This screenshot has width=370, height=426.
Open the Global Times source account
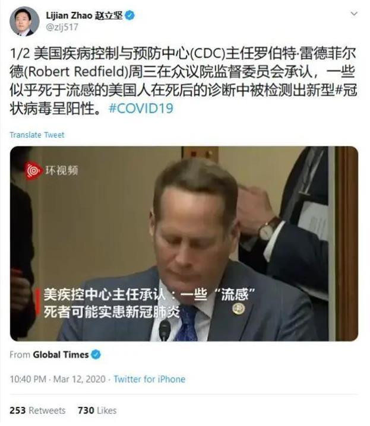pos(61,355)
